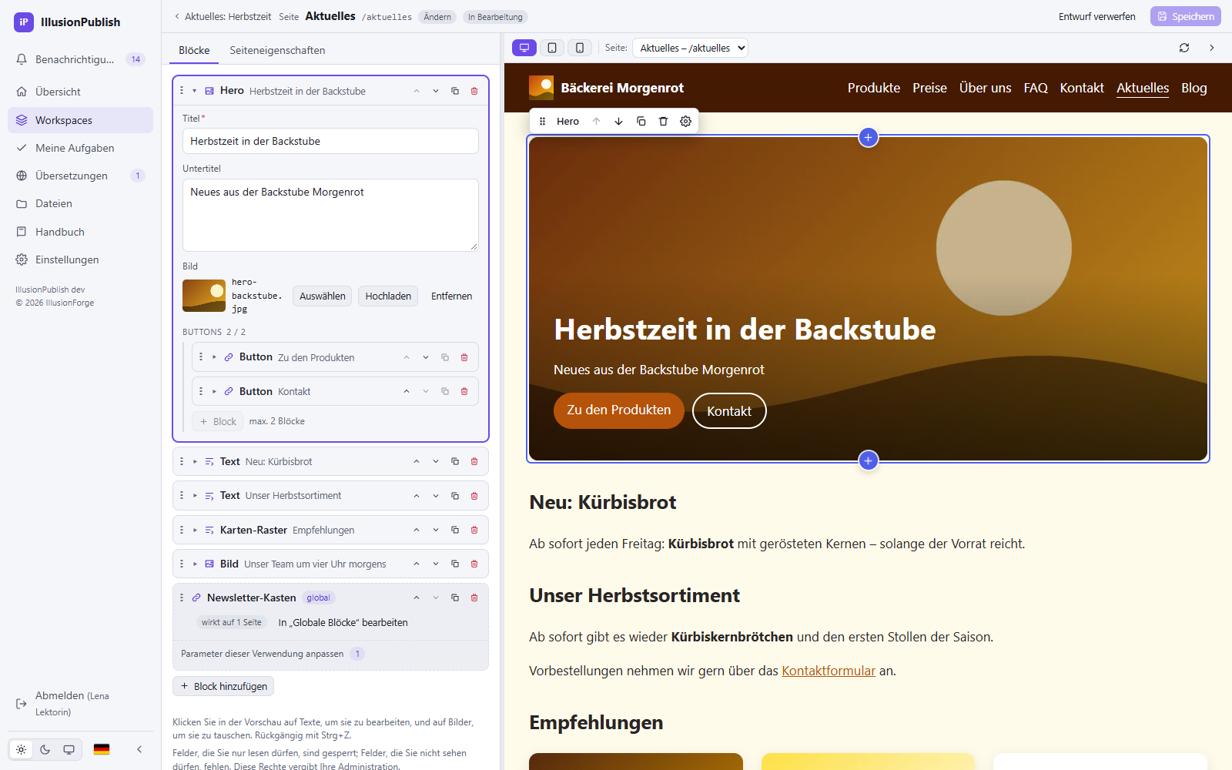
Task: Delete the Button Kontakt sub-block
Action: pos(464,392)
